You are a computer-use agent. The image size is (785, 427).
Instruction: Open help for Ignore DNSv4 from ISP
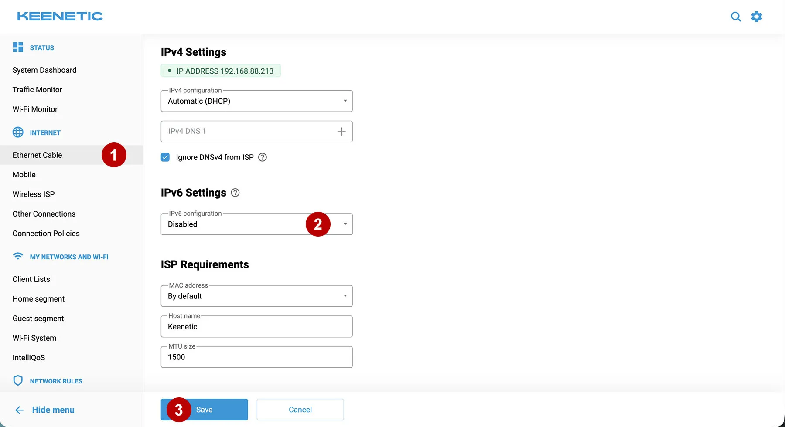262,157
